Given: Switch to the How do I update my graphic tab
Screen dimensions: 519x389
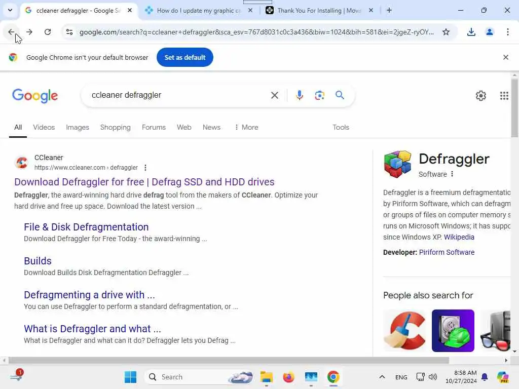Looking at the screenshot, I should tap(199, 11).
